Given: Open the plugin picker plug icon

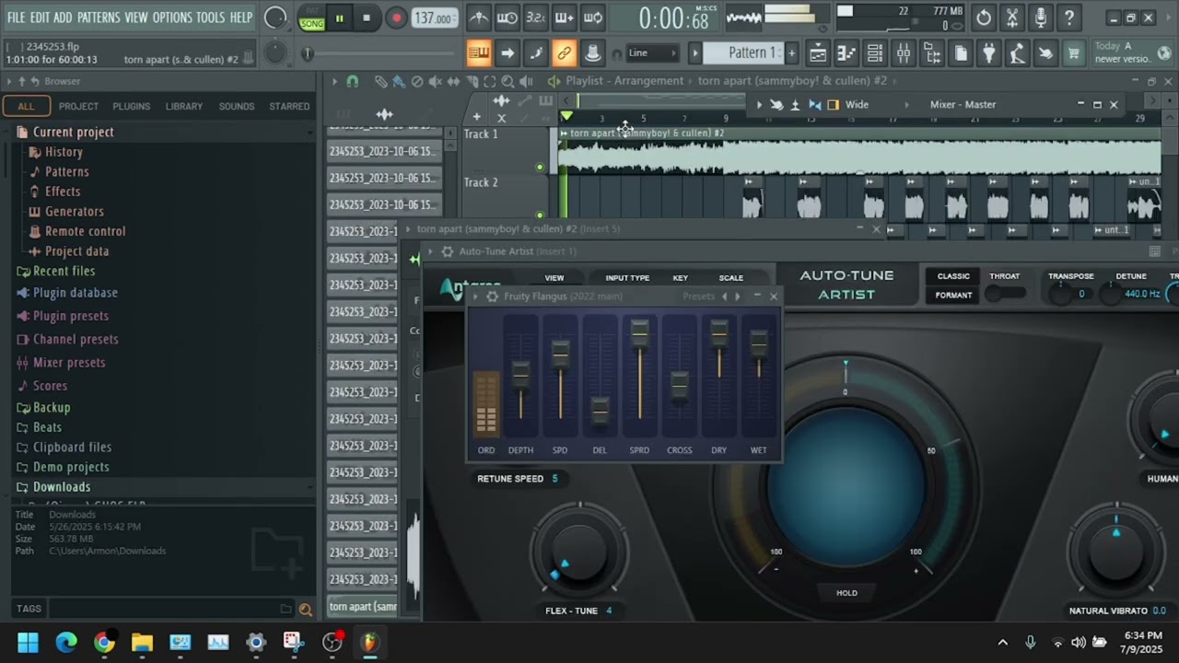Looking at the screenshot, I should pyautogui.click(x=989, y=53).
